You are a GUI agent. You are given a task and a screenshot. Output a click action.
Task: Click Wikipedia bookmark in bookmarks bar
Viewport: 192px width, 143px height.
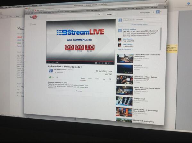tap(139, 8)
